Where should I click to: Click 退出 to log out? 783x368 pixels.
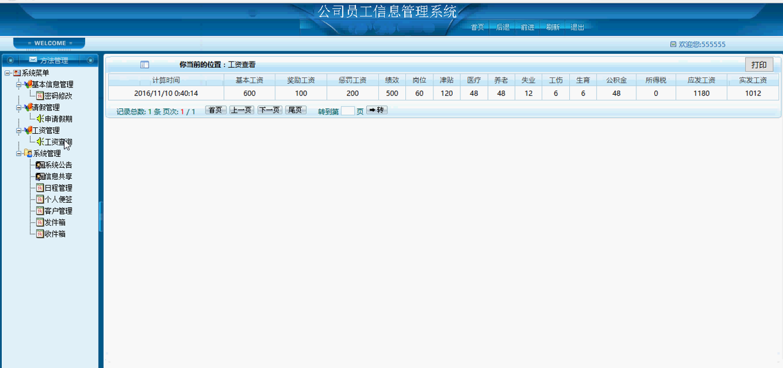click(577, 28)
